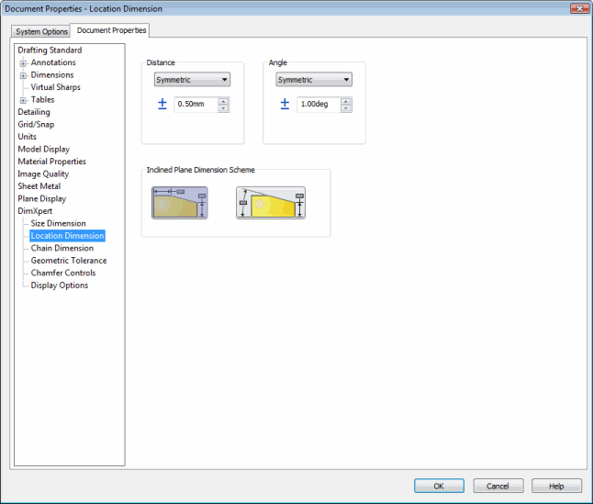
Task: Expand the Annotations tree node
Action: tap(23, 63)
